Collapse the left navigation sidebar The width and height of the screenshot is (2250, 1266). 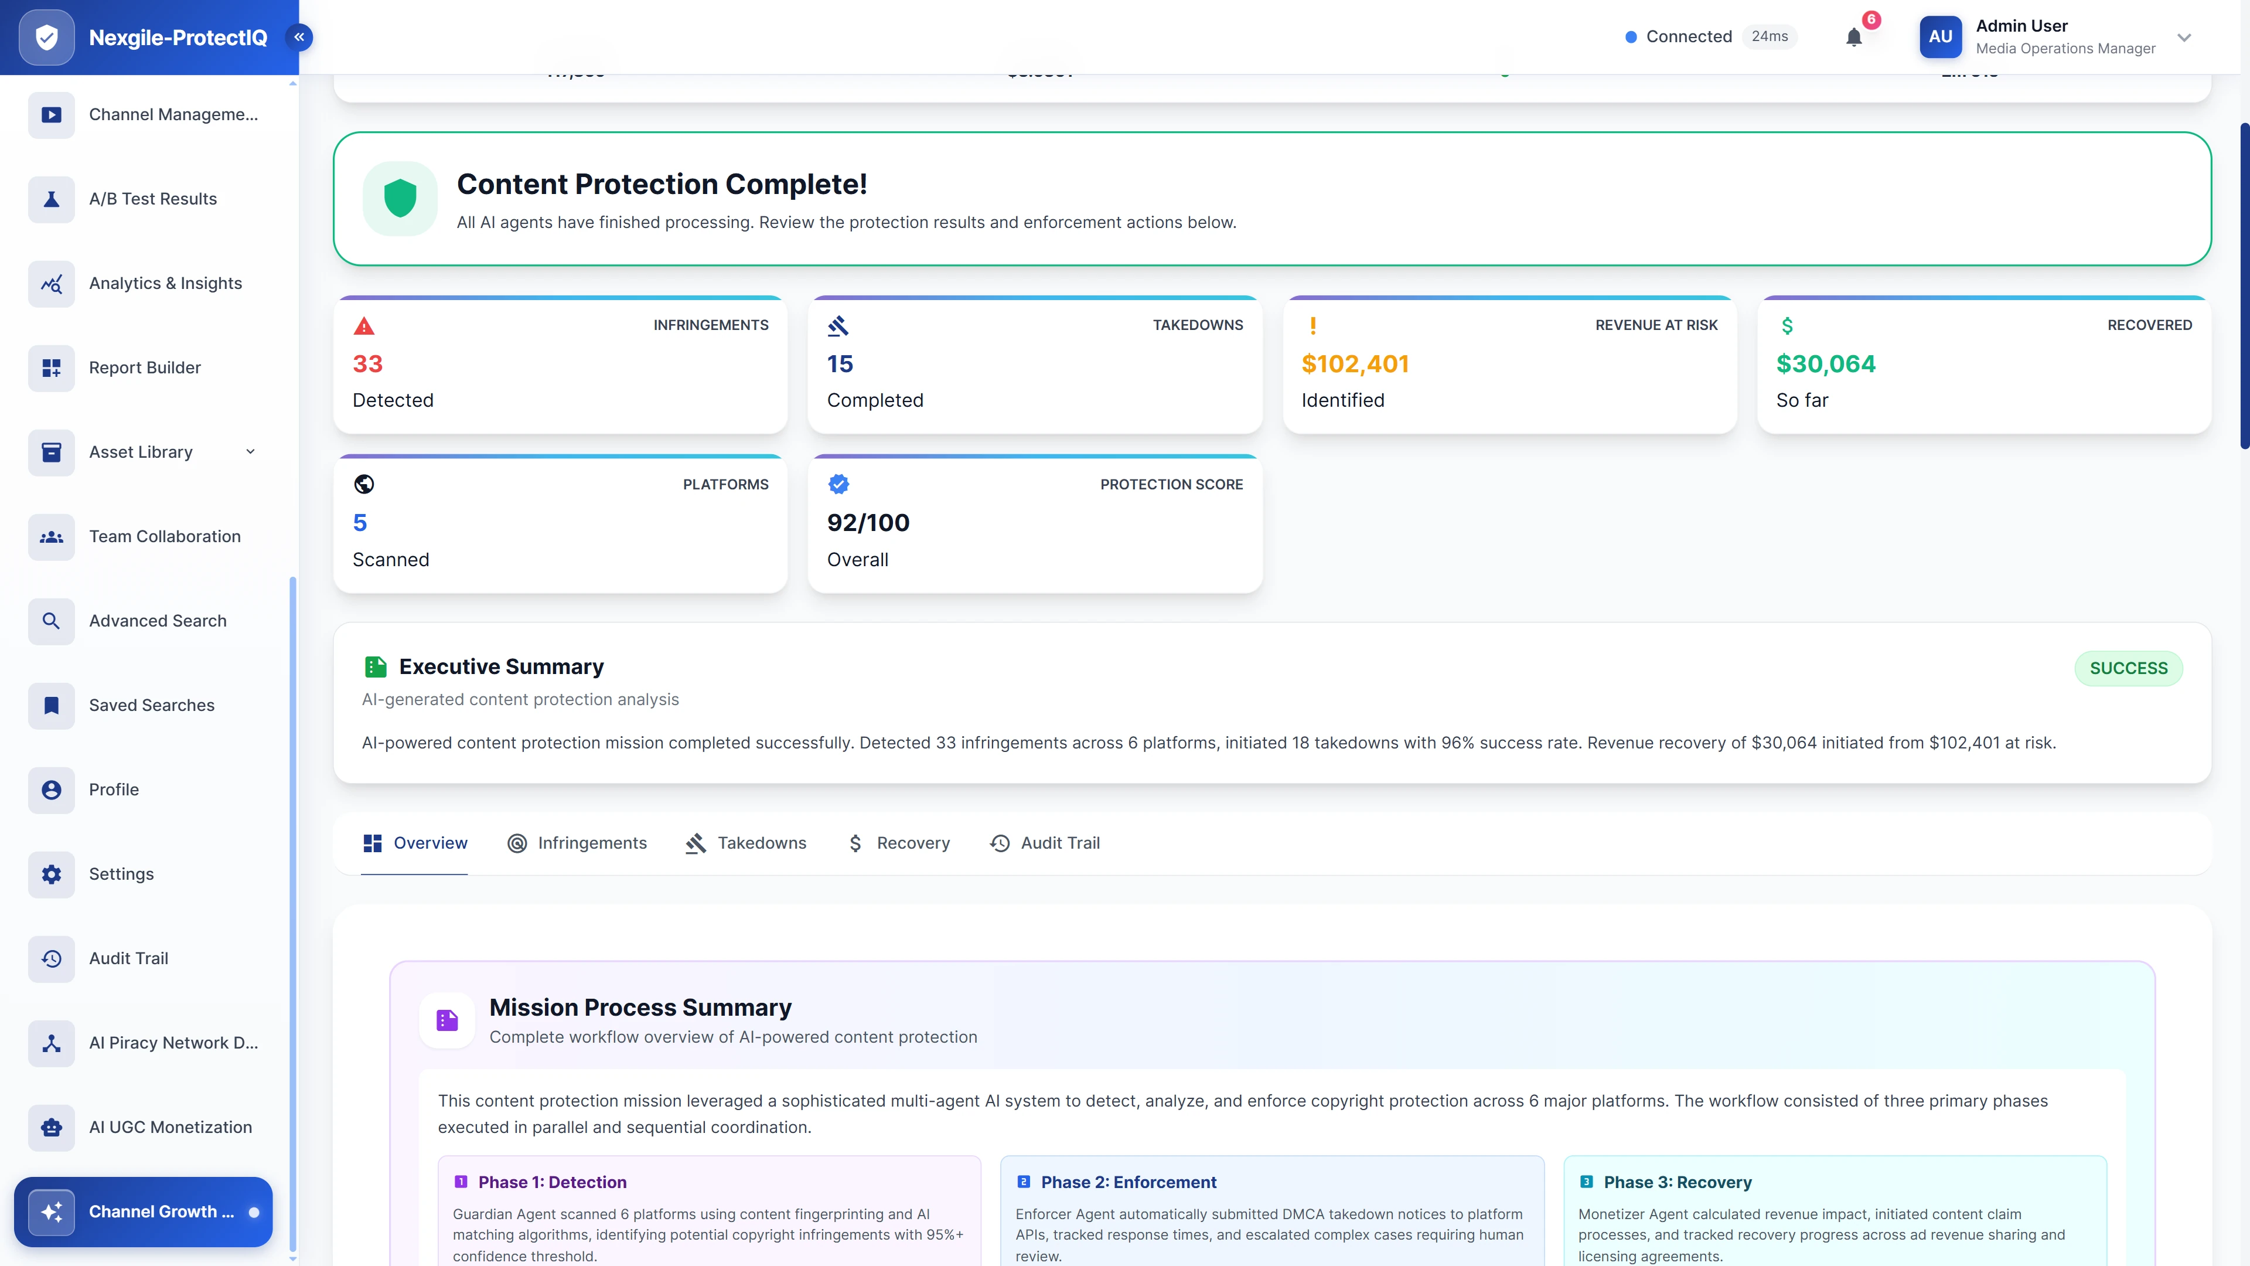[299, 37]
